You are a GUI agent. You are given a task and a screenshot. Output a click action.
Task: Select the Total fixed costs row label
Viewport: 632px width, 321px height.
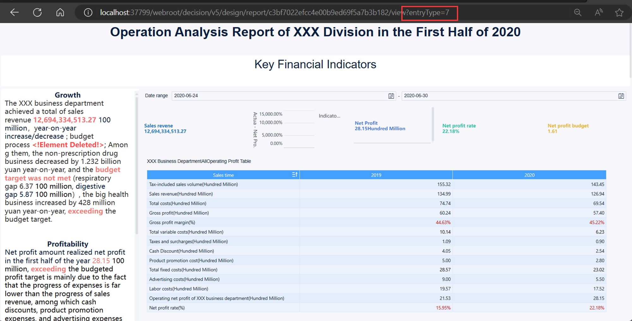183,270
